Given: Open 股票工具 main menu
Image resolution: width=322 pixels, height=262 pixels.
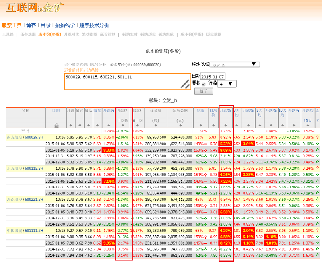Looking at the screenshot, I should click(x=12, y=25).
